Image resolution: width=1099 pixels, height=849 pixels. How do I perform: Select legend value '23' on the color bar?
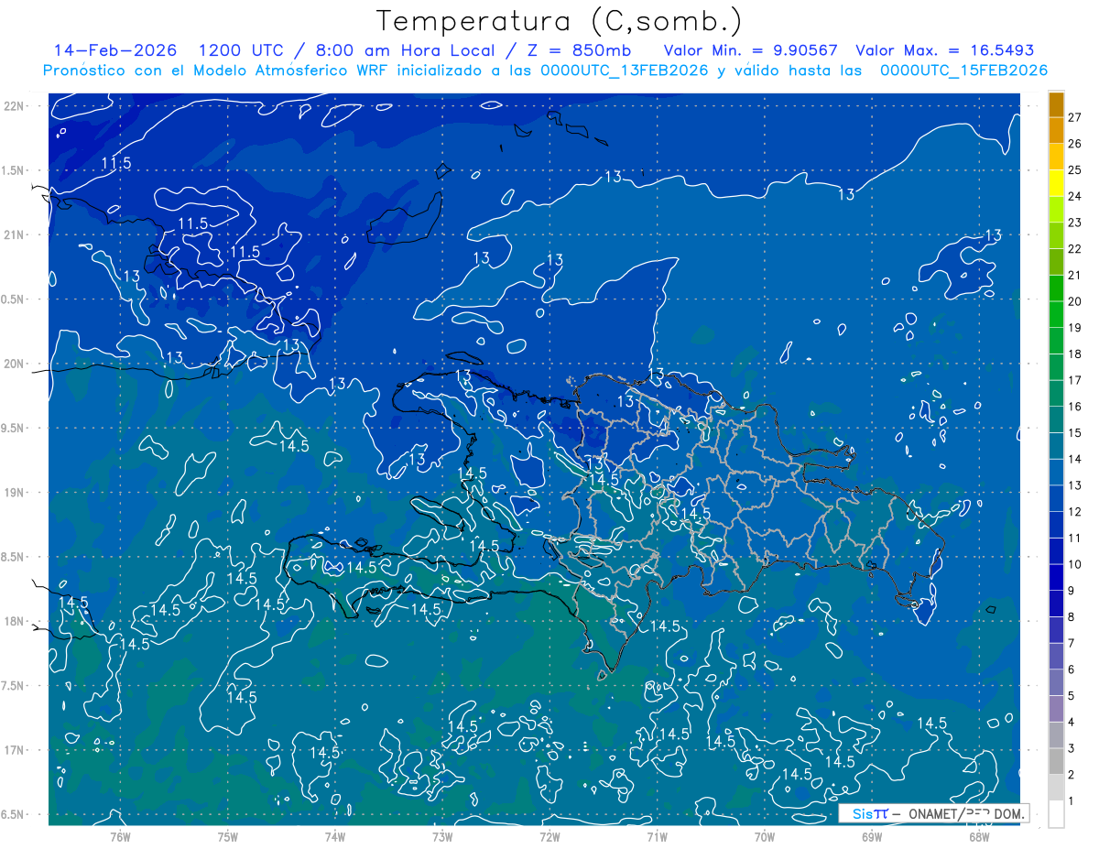click(1074, 223)
